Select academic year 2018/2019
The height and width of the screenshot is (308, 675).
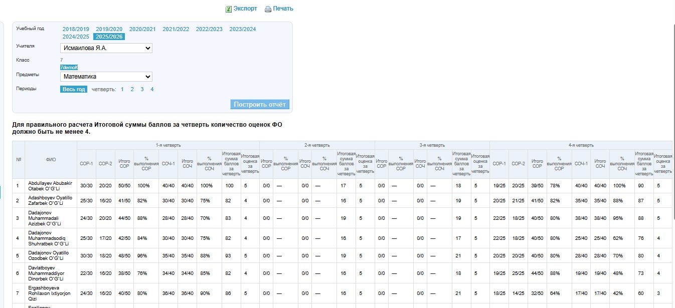coord(76,29)
